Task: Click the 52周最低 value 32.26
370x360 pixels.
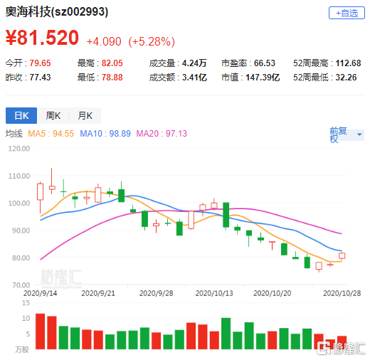Action: tap(346, 78)
